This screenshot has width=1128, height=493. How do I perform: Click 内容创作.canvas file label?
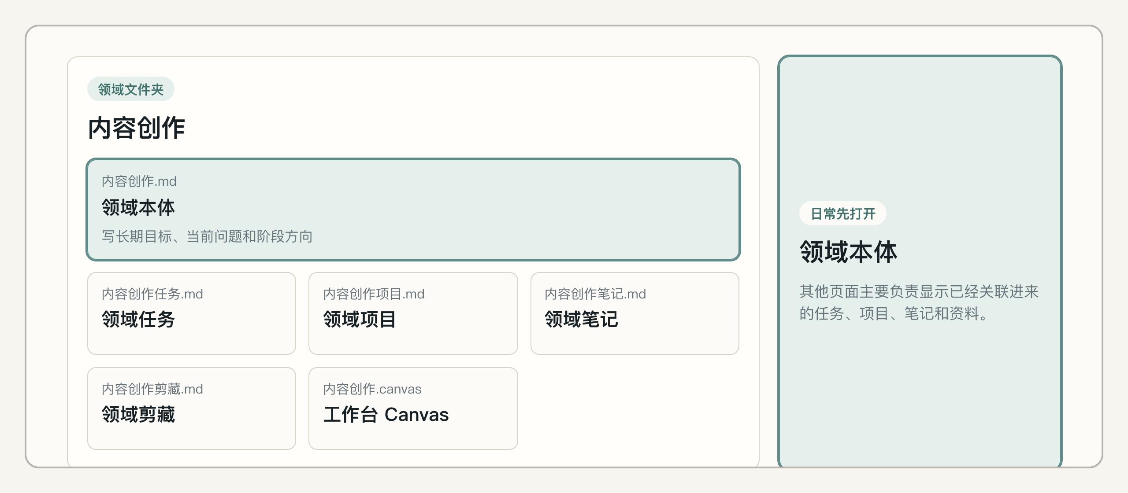coord(372,389)
